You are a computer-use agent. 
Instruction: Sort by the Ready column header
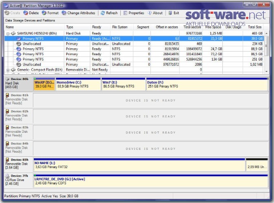point(100,27)
